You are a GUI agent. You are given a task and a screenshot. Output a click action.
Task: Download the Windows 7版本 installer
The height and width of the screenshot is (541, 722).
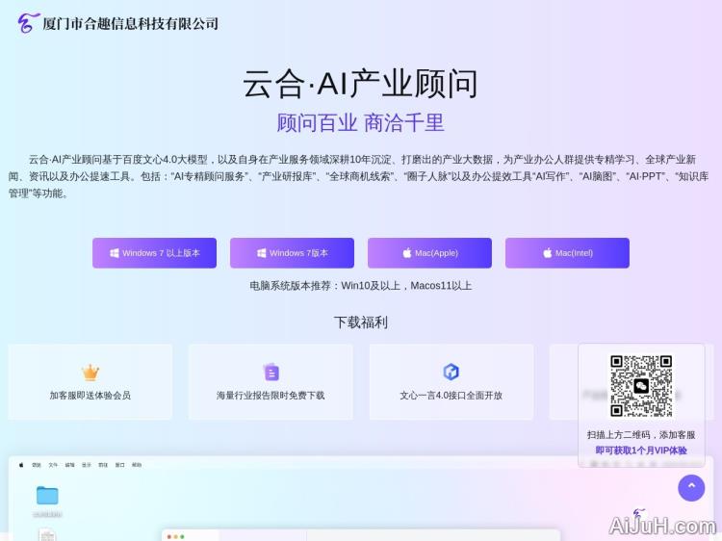click(292, 253)
